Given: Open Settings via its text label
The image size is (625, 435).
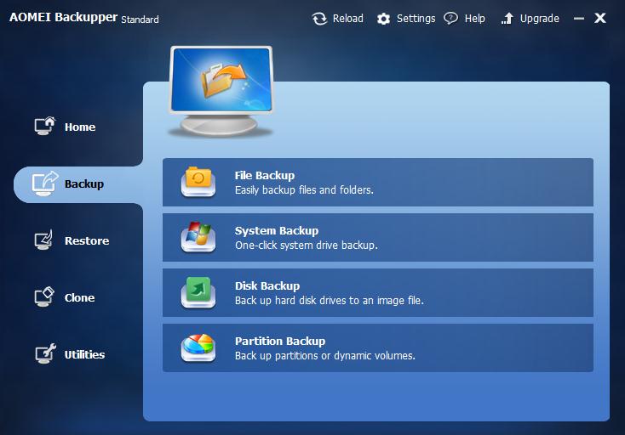Looking at the screenshot, I should coord(416,19).
